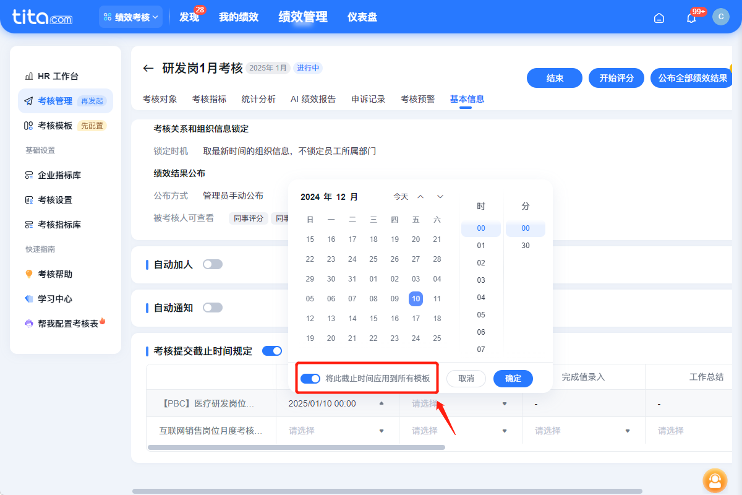
Task: Open 考核设置 from the sidebar
Action: [x=56, y=200]
